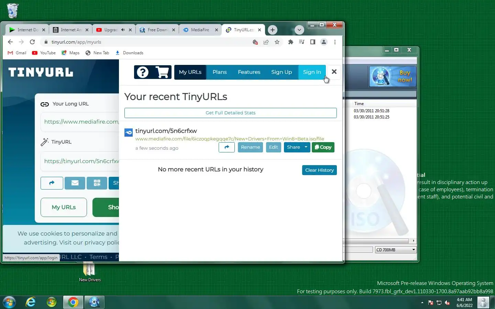Click the horizontal scrollbar in ISO window
Viewport: 495px width, 309px height.
pos(377,241)
